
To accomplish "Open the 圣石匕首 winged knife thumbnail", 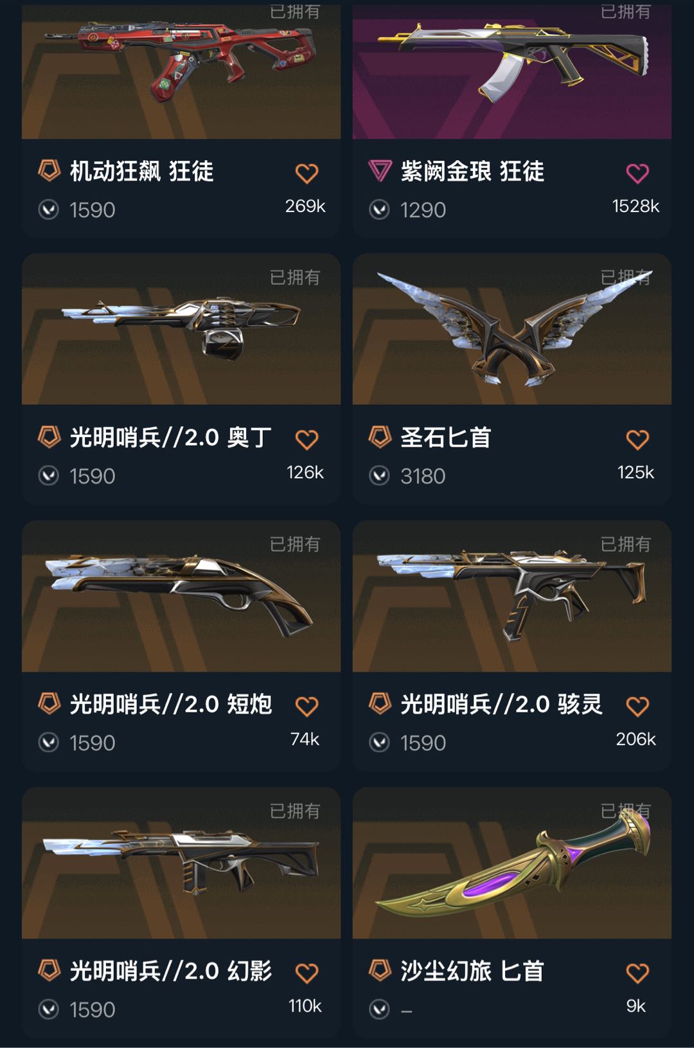I will click(x=512, y=329).
